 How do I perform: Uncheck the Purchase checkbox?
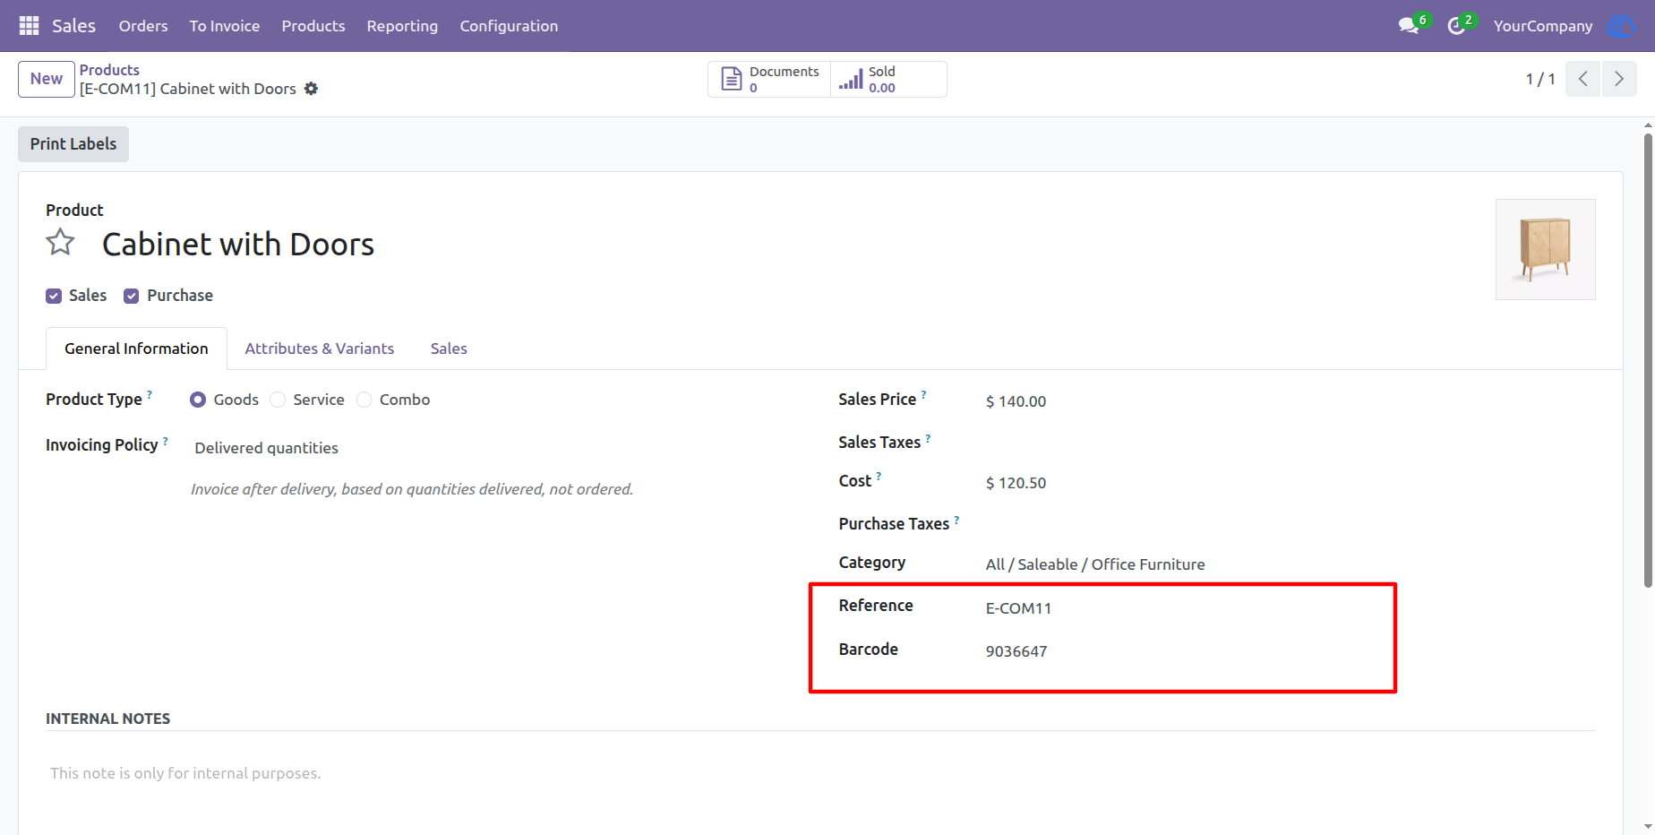[x=132, y=297]
